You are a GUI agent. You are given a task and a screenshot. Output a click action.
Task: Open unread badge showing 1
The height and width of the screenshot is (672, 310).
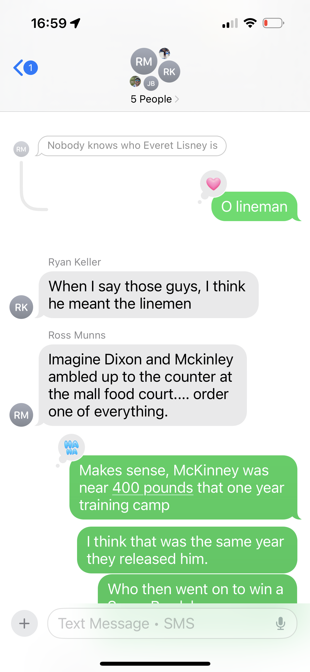click(x=31, y=68)
